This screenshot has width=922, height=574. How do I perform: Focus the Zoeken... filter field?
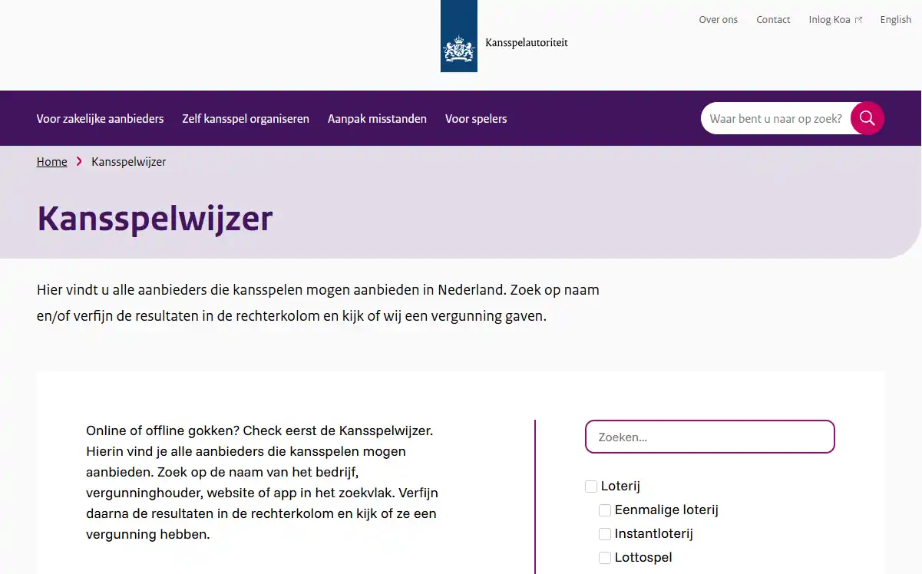tap(710, 437)
